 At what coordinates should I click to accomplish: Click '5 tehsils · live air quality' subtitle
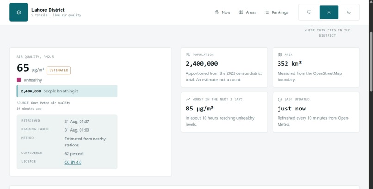click(x=56, y=15)
